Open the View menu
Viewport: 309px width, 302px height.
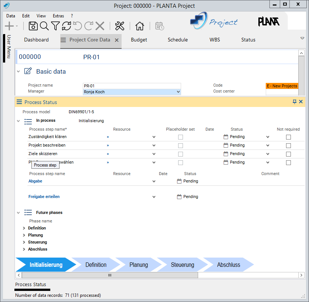point(41,16)
